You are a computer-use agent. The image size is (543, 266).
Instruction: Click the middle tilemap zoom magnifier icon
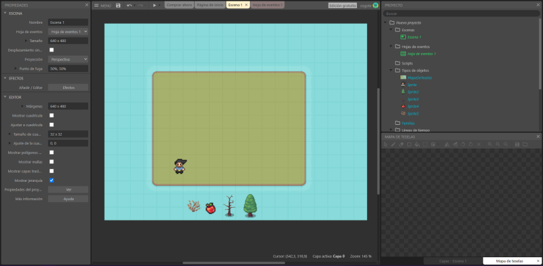coord(498,144)
